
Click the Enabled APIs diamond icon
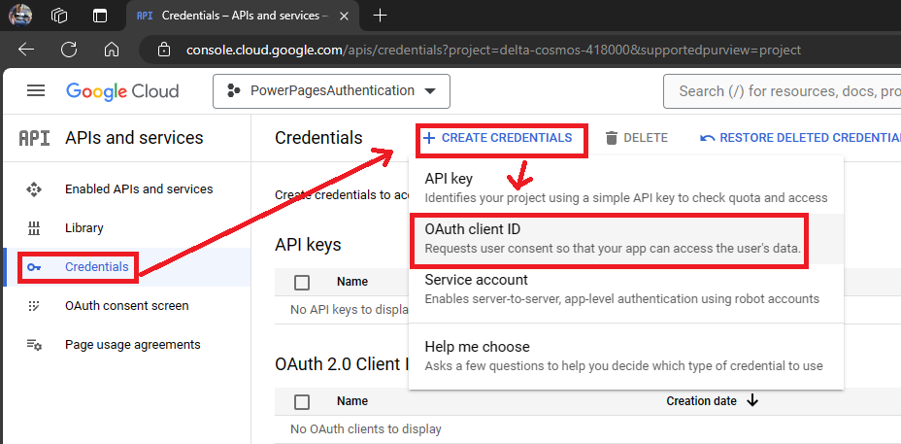point(34,189)
